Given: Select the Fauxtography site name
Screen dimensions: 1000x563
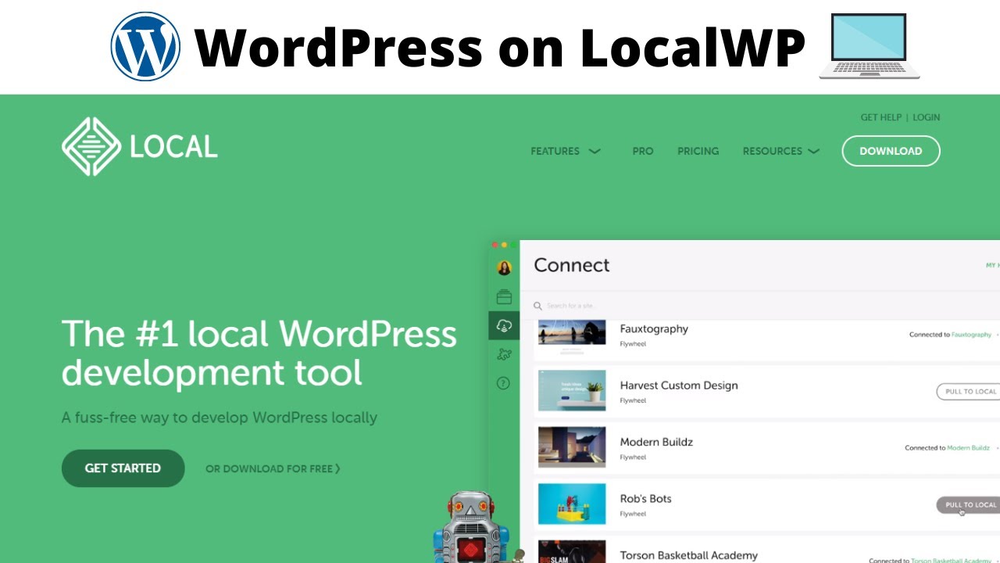Looking at the screenshot, I should 654,329.
